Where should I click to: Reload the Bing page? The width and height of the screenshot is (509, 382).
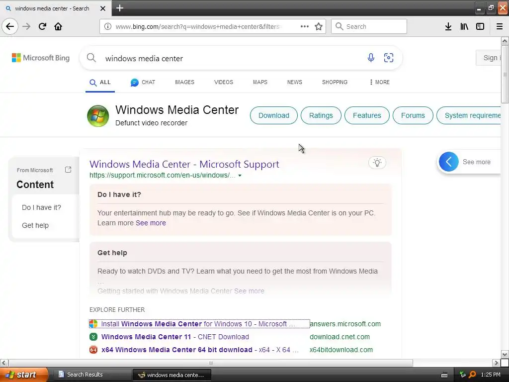coord(42,26)
